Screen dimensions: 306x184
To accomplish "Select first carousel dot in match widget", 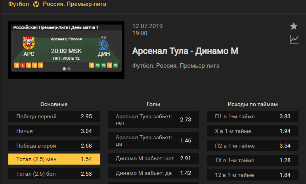I will [64, 69].
